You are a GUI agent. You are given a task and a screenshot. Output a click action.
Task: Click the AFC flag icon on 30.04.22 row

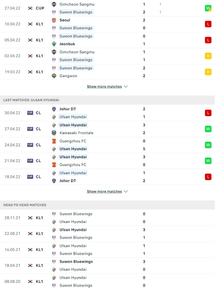pyautogui.click(x=30, y=113)
